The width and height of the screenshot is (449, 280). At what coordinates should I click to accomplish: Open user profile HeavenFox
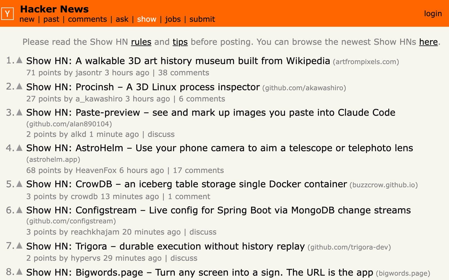point(96,171)
